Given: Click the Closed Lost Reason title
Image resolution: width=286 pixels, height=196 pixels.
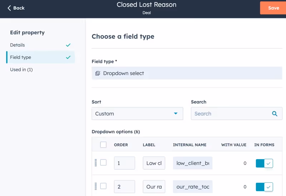Looking at the screenshot, I should tap(147, 5).
